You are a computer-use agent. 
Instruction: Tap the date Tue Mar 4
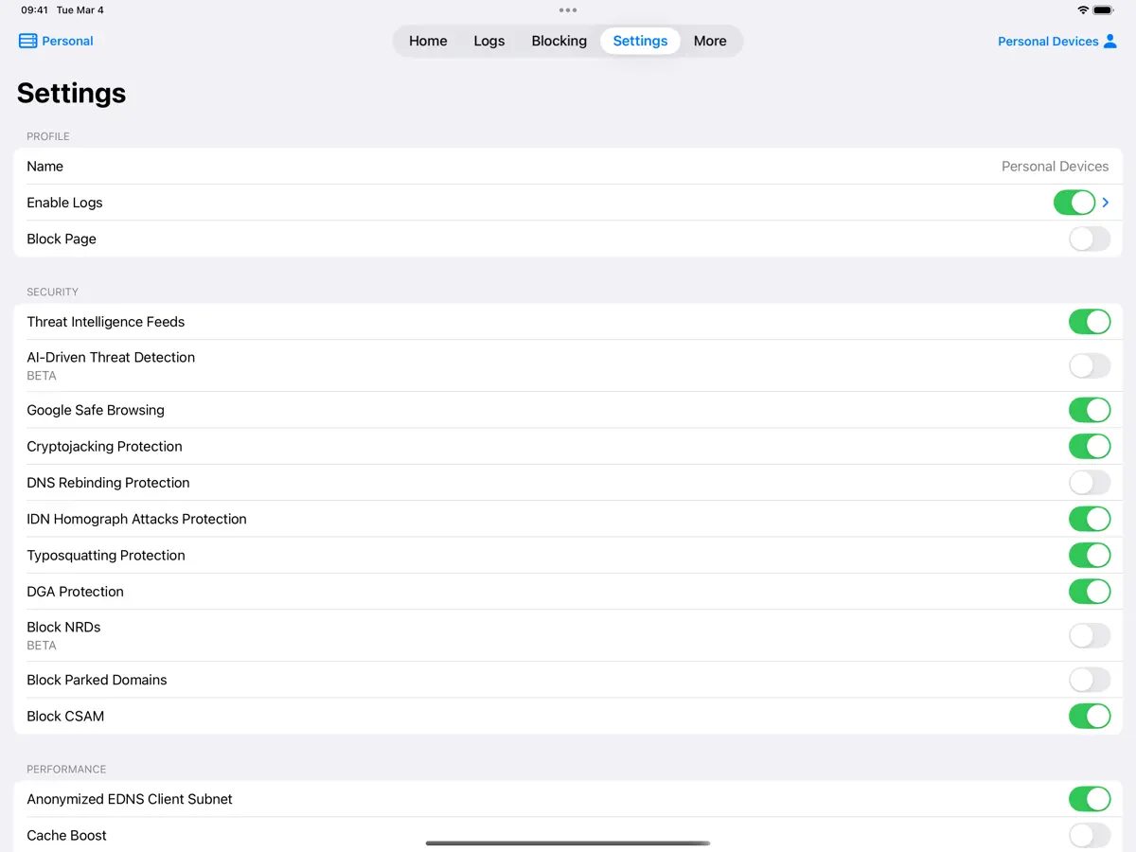pyautogui.click(x=80, y=10)
